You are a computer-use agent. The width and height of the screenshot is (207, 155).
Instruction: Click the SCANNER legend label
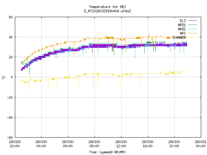point(179,37)
